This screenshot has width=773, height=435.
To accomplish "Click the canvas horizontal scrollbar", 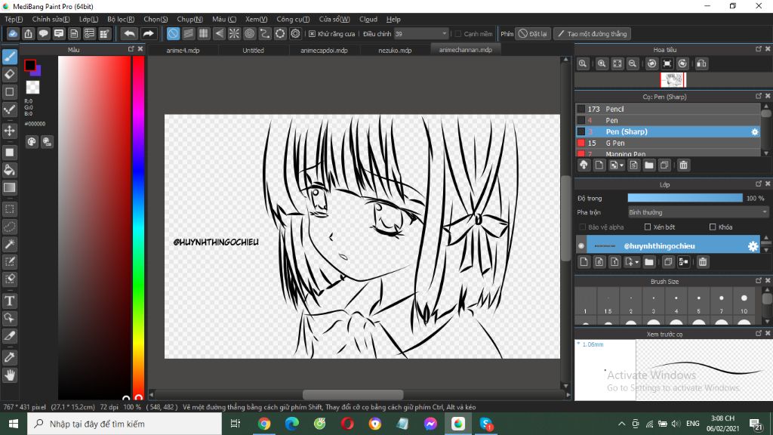I will coord(353,394).
